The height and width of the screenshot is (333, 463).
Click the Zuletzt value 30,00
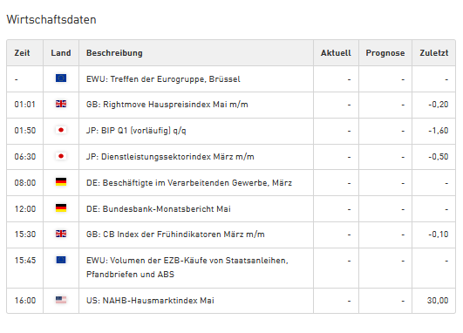[438, 301]
